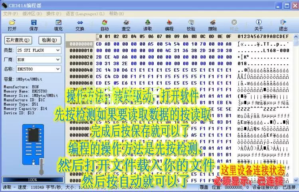Viewport: 299px width, 192px height.
Task: Click the first byte CD in row 00000000
Action: click(99, 44)
